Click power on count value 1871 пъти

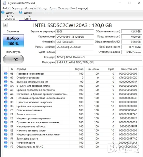[x=132, y=47]
